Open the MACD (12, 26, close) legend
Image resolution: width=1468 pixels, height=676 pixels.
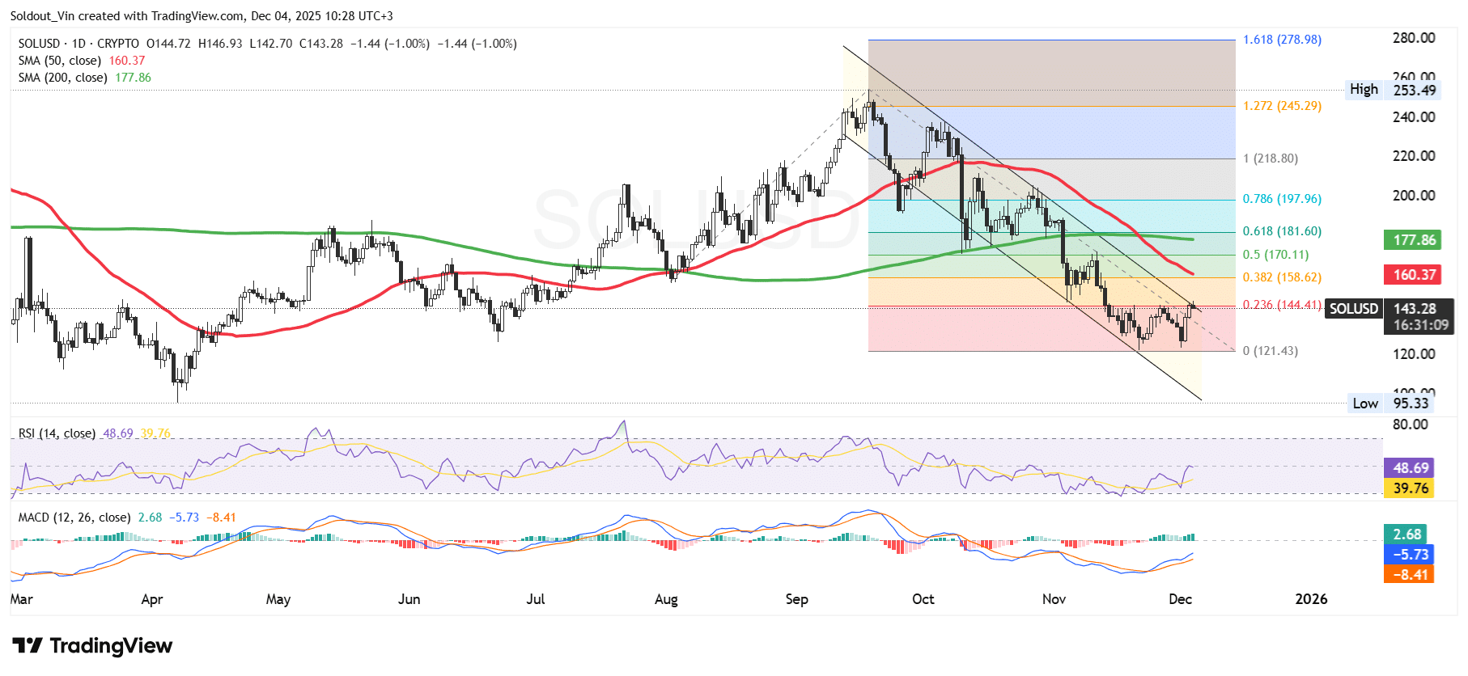74,518
